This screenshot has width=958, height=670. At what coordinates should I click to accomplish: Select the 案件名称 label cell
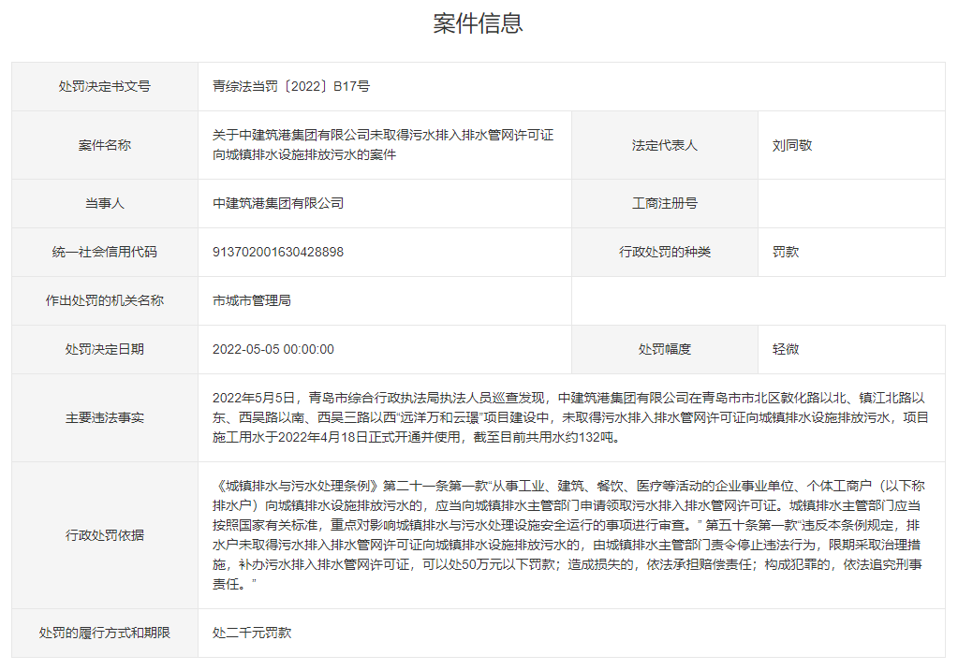(x=105, y=145)
